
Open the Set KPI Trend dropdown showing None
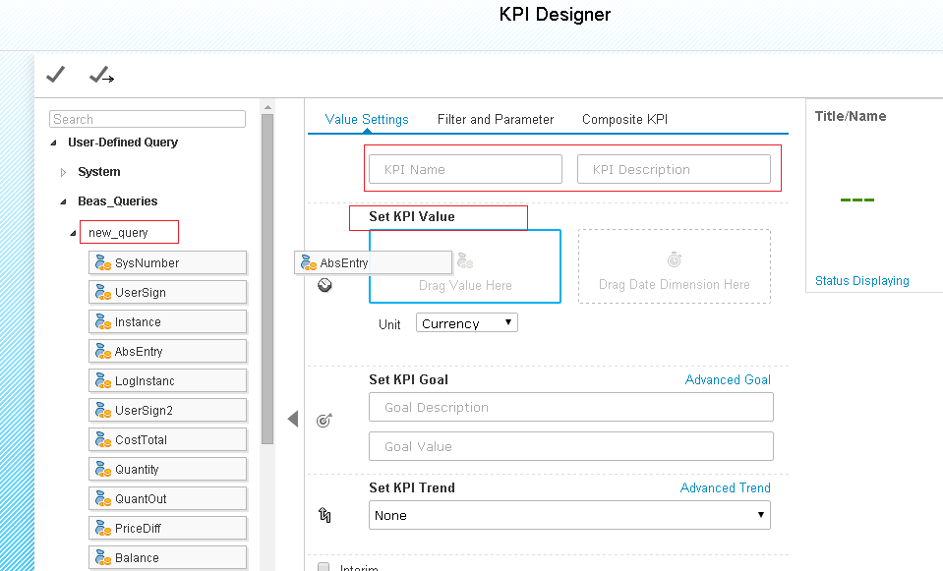coord(569,515)
